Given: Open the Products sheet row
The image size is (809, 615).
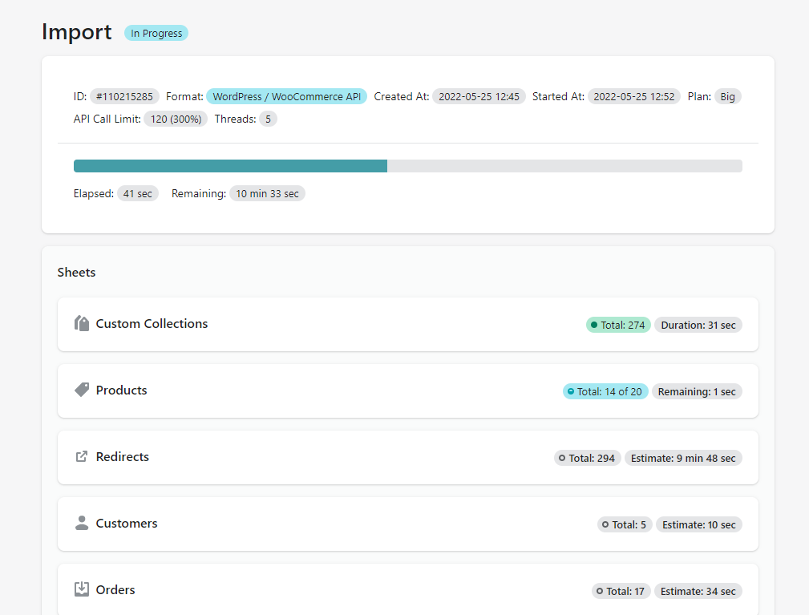Looking at the screenshot, I should click(407, 390).
